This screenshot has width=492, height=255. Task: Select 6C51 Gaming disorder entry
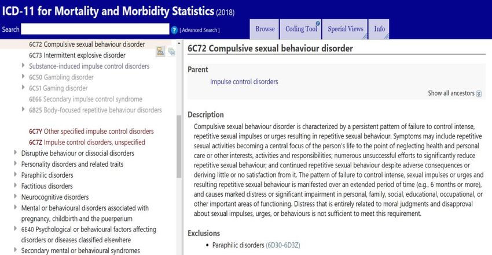(x=58, y=88)
